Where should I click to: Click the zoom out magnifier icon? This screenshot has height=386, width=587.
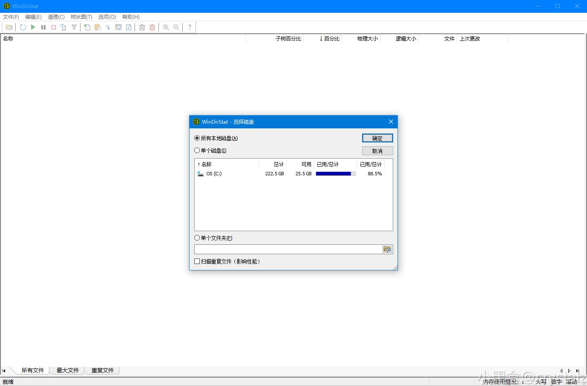point(176,27)
